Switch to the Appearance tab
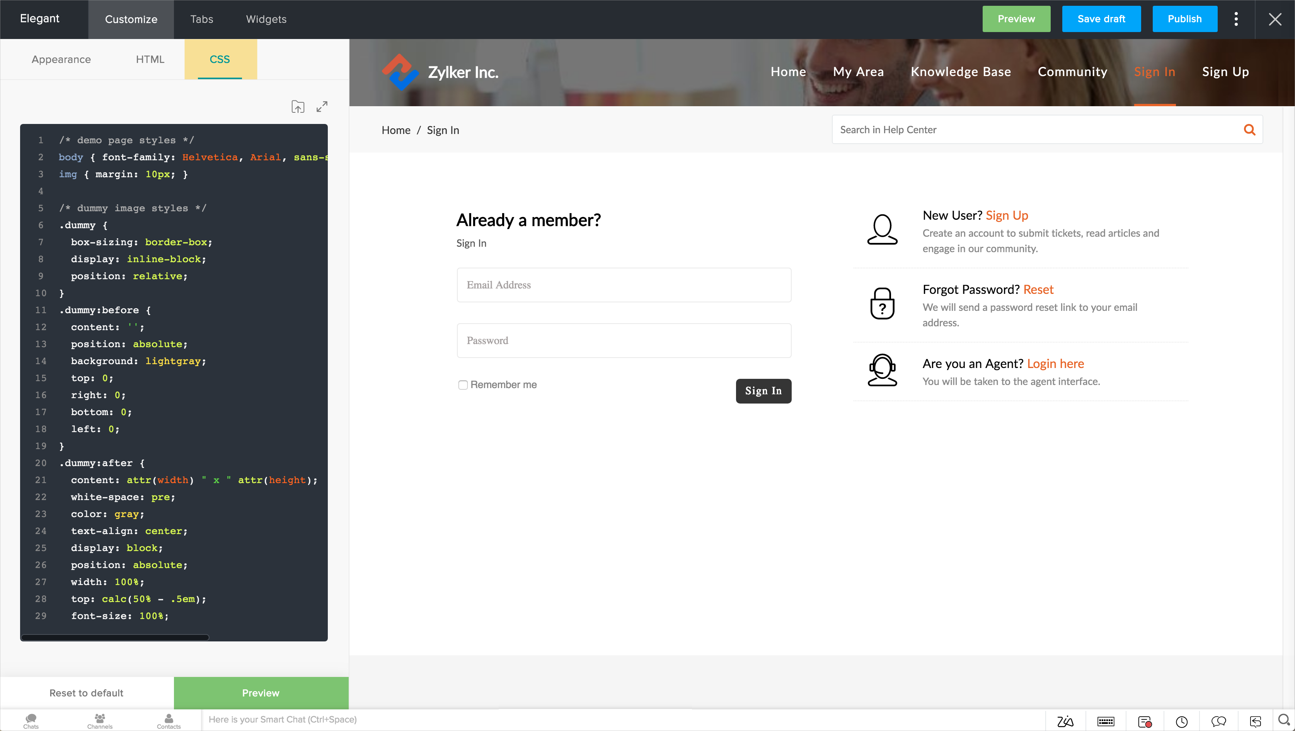Viewport: 1295px width, 731px height. pyautogui.click(x=61, y=59)
